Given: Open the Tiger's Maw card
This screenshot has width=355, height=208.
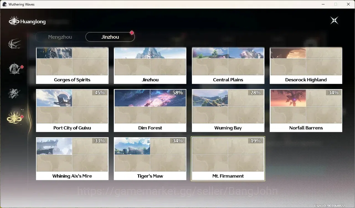Looking at the screenshot, I should (150, 158).
